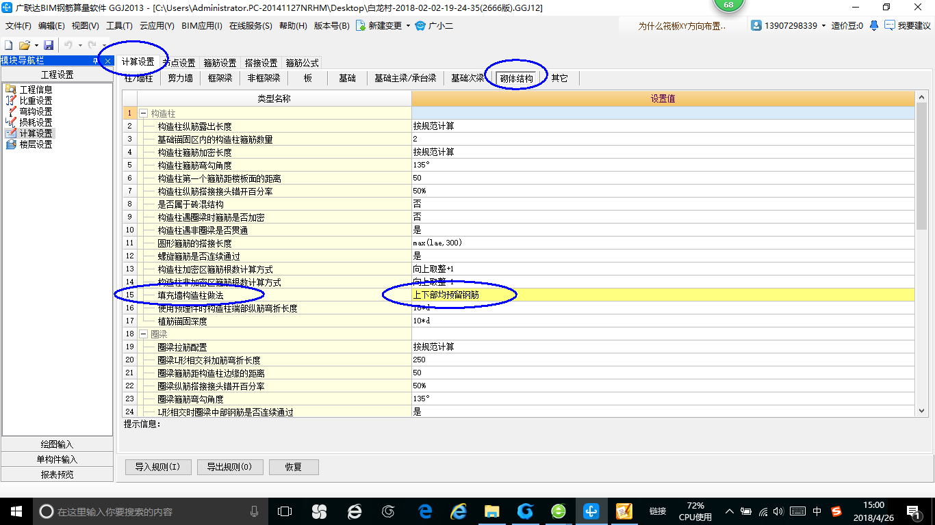This screenshot has width=935, height=525.
Task: Open the 工程设置 module bar
Action: pos(57,75)
